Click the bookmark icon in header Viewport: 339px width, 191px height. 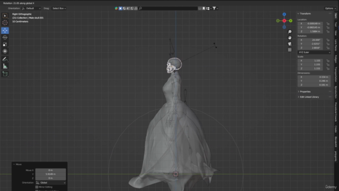[x=203, y=8]
